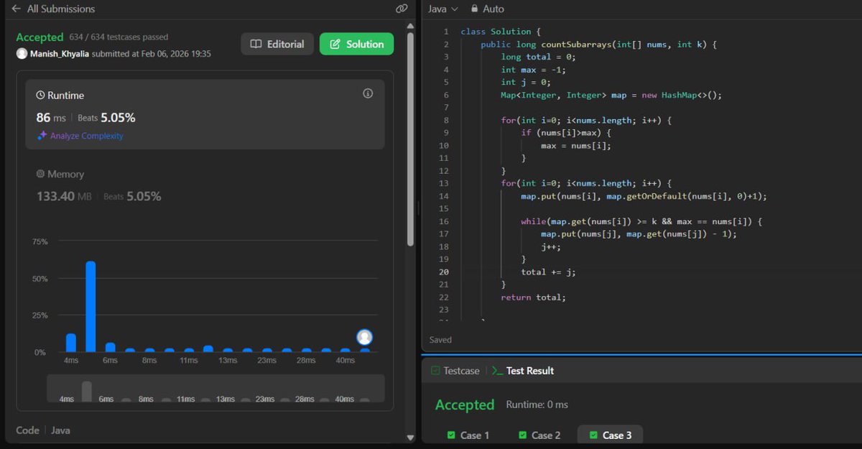The width and height of the screenshot is (862, 449).
Task: Click '634 / 634 testcases passed' text
Action: (119, 37)
